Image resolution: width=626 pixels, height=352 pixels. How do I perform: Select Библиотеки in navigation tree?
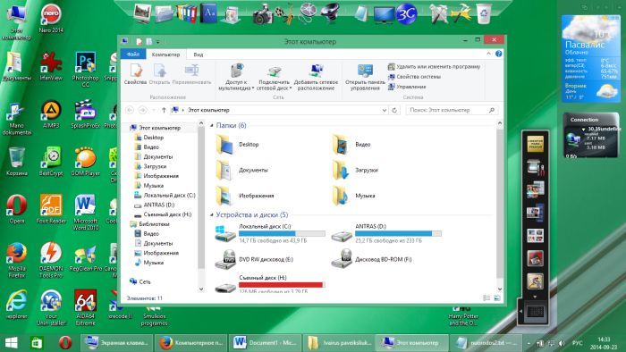[149, 224]
